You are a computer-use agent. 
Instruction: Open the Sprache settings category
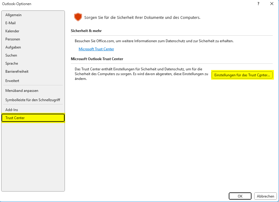[x=12, y=63]
